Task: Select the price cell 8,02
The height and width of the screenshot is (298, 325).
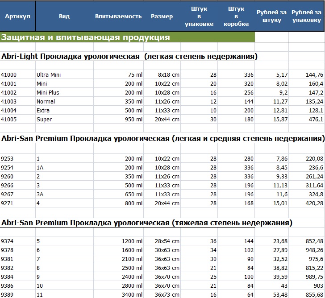Action: coord(271,84)
